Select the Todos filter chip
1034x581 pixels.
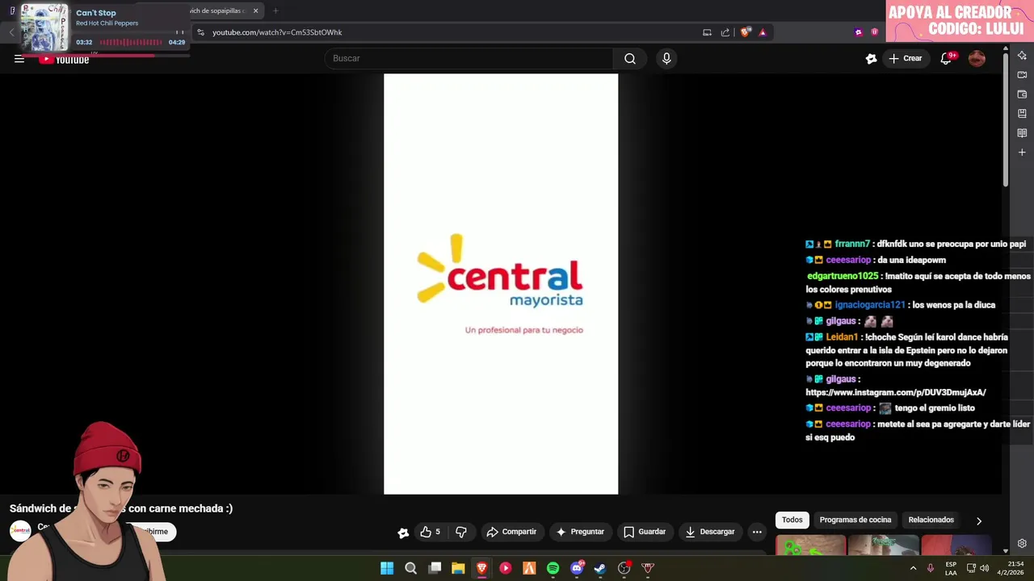point(792,520)
